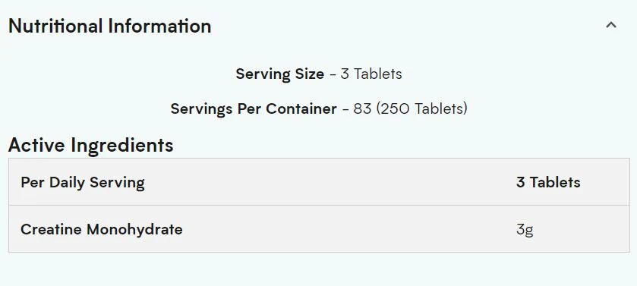Click the bold '3 Tablets' table header
This screenshot has width=637, height=286.
[x=548, y=182]
